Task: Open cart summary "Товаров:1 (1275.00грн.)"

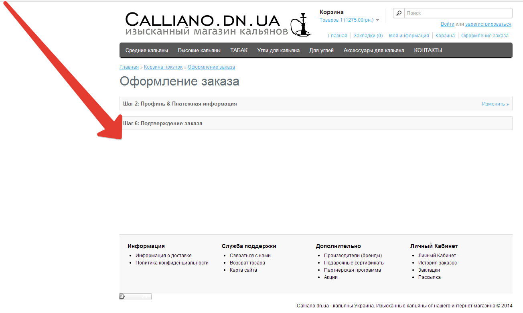Action: point(347,20)
